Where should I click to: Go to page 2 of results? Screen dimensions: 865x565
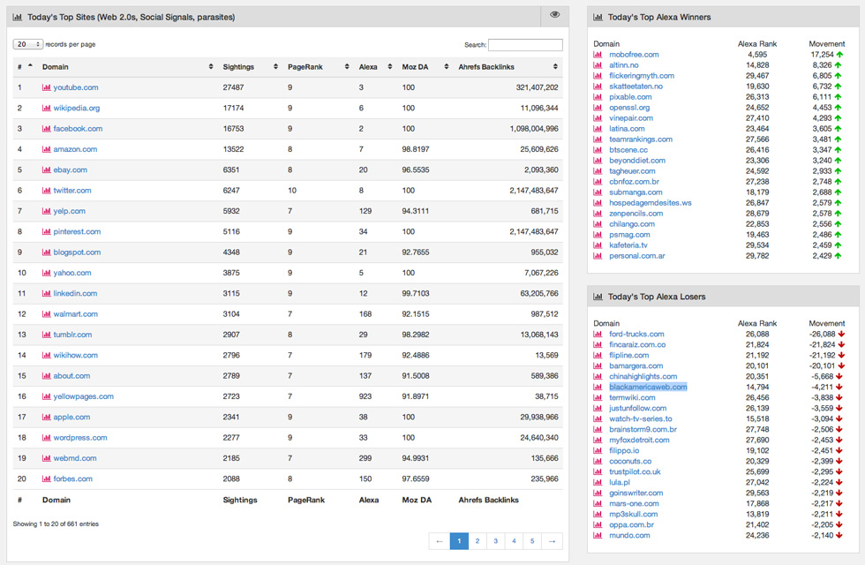478,541
